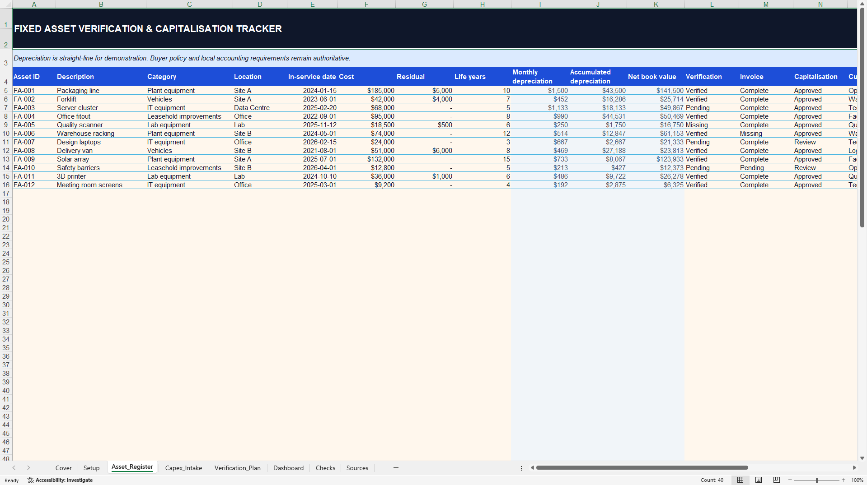
Task: Select column F header
Action: (366, 4)
